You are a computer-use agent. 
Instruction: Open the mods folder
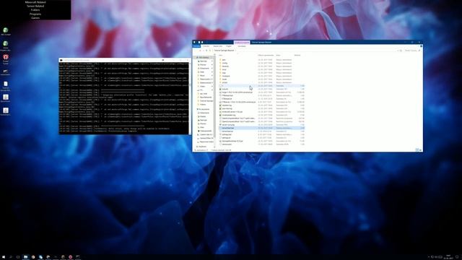tap(225, 79)
